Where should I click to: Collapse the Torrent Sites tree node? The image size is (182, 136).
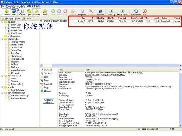click(x=2, y=39)
